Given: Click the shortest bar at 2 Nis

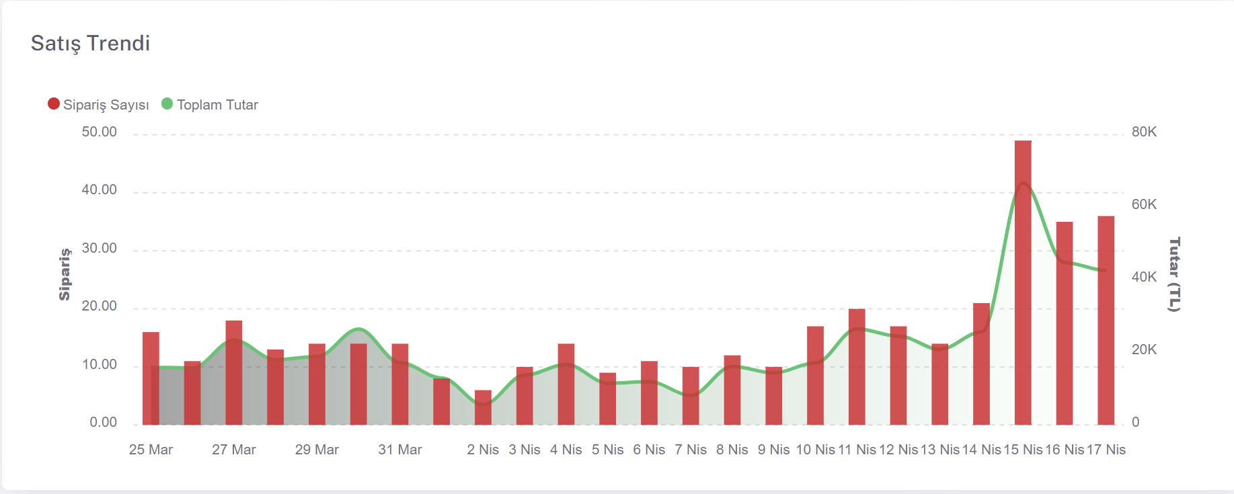Looking at the screenshot, I should (x=483, y=407).
